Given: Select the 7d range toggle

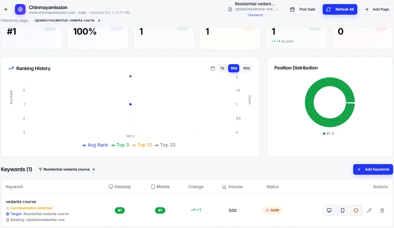Looking at the screenshot, I should 222,68.
